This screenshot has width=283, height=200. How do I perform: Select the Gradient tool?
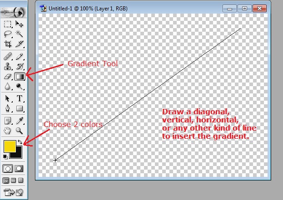[20, 77]
